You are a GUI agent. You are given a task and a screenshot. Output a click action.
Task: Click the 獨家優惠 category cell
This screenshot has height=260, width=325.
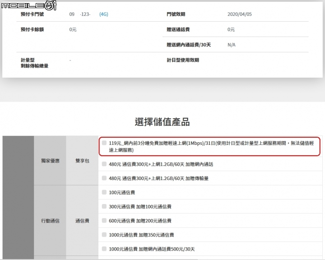tap(50, 161)
